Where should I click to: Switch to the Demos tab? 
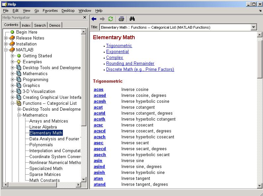(55, 25)
